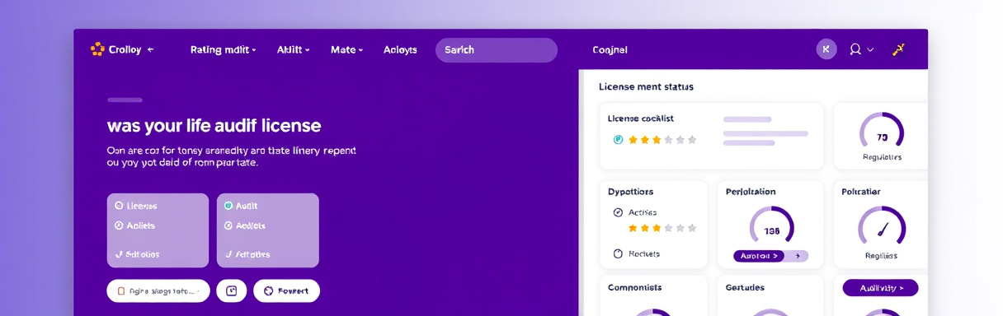This screenshot has height=316, width=1003.
Task: Click the first star in License cocklist
Action: point(633,140)
